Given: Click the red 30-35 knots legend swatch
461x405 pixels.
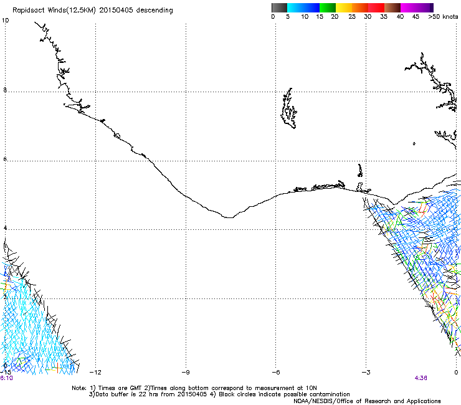Looking at the screenshot, I should coord(376,7).
